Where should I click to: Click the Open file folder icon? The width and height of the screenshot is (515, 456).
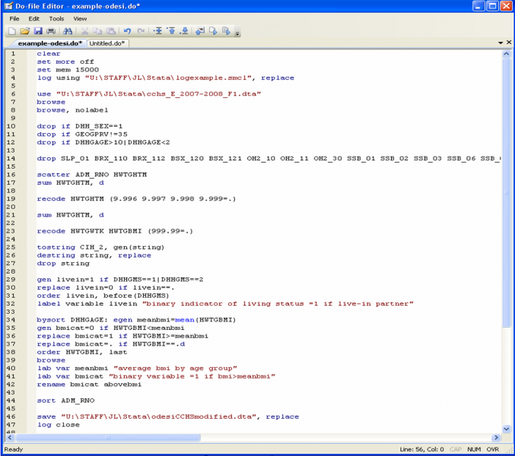tap(25, 31)
